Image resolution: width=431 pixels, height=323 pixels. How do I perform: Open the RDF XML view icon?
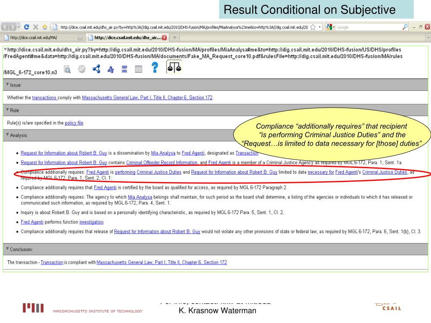click(125, 69)
